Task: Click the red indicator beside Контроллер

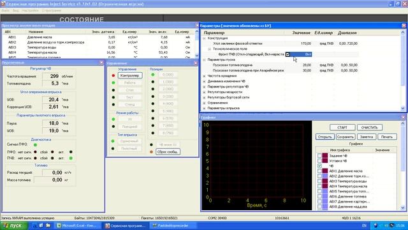Action: pos(113,75)
